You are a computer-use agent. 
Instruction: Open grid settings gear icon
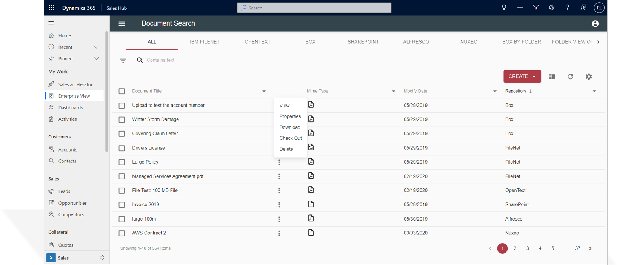coord(589,77)
